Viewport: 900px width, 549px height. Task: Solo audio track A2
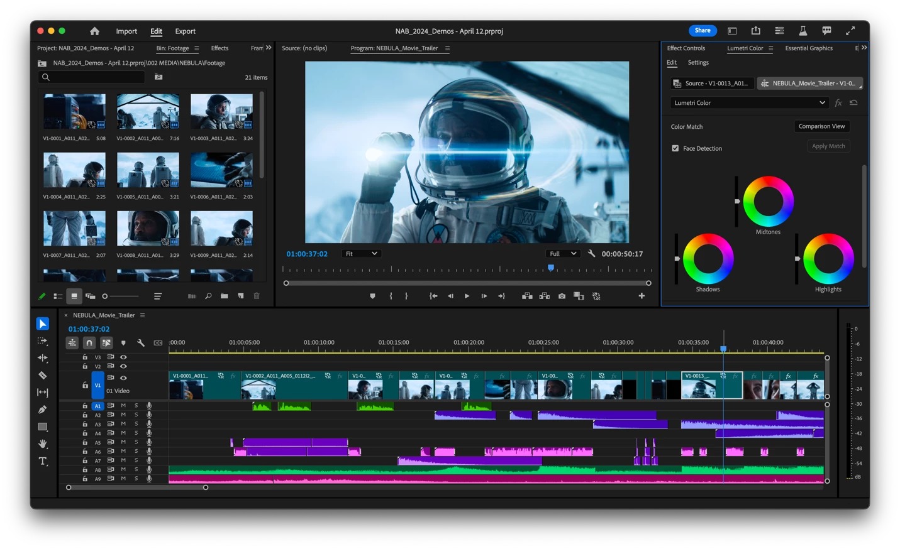136,415
